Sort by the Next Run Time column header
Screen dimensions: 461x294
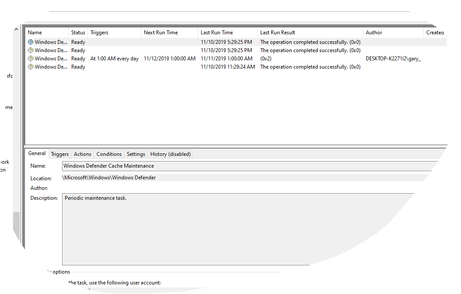(169, 33)
